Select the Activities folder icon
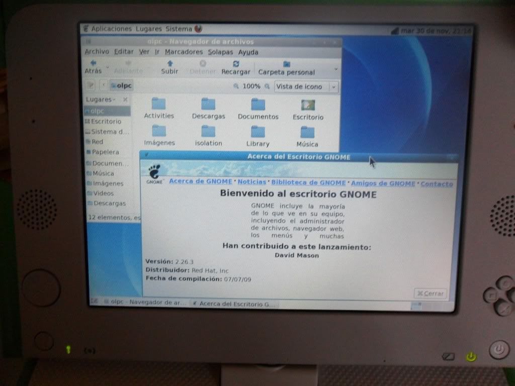Viewport: 515px width, 386px height. [159, 108]
